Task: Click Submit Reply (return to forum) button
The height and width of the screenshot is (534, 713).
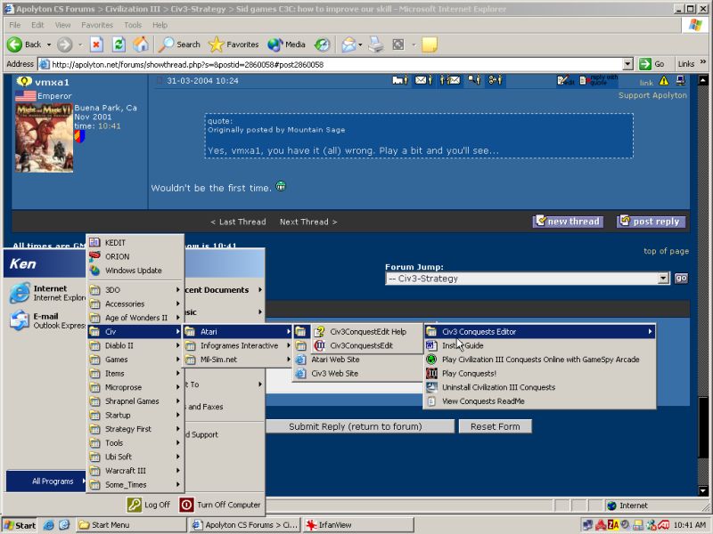Action: [x=359, y=426]
